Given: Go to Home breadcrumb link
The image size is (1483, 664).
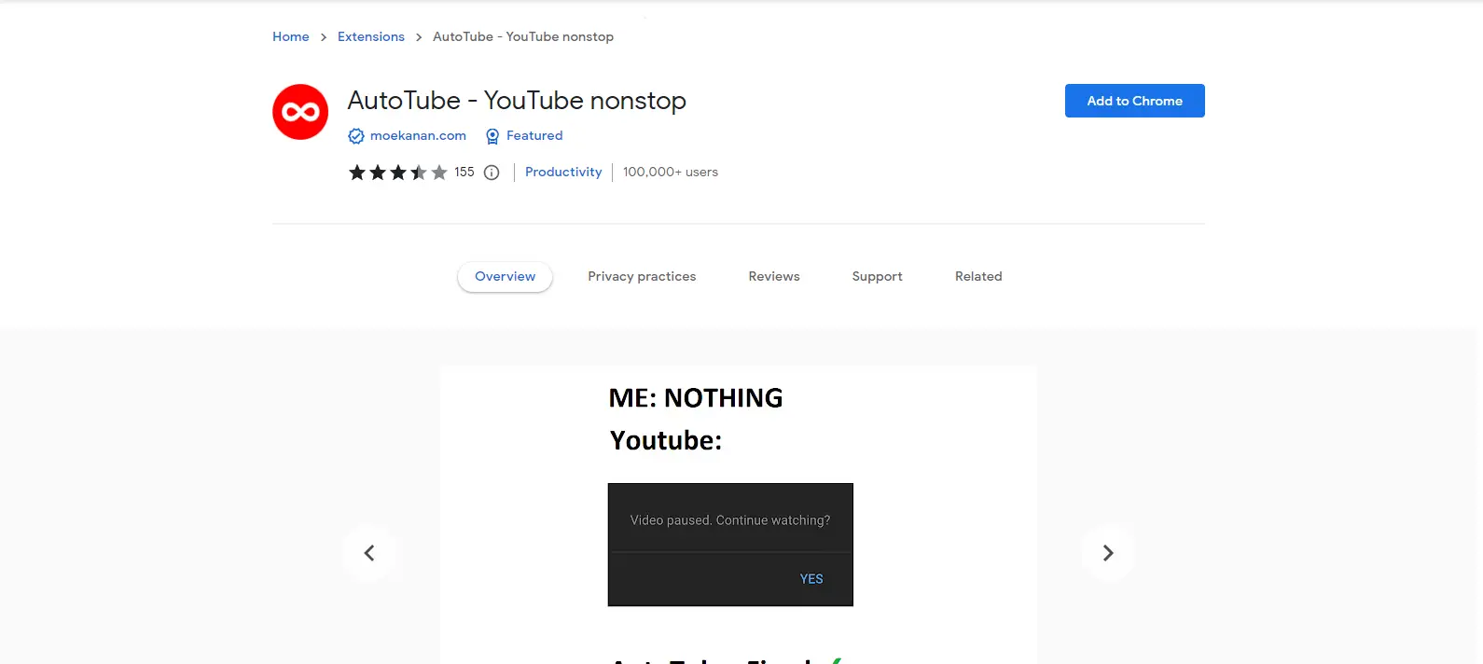Looking at the screenshot, I should click(291, 36).
